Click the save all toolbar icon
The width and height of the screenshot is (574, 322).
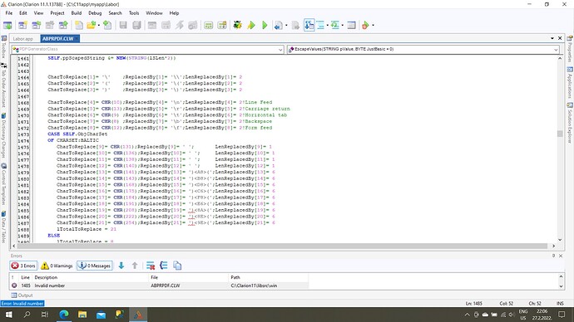[136, 25]
